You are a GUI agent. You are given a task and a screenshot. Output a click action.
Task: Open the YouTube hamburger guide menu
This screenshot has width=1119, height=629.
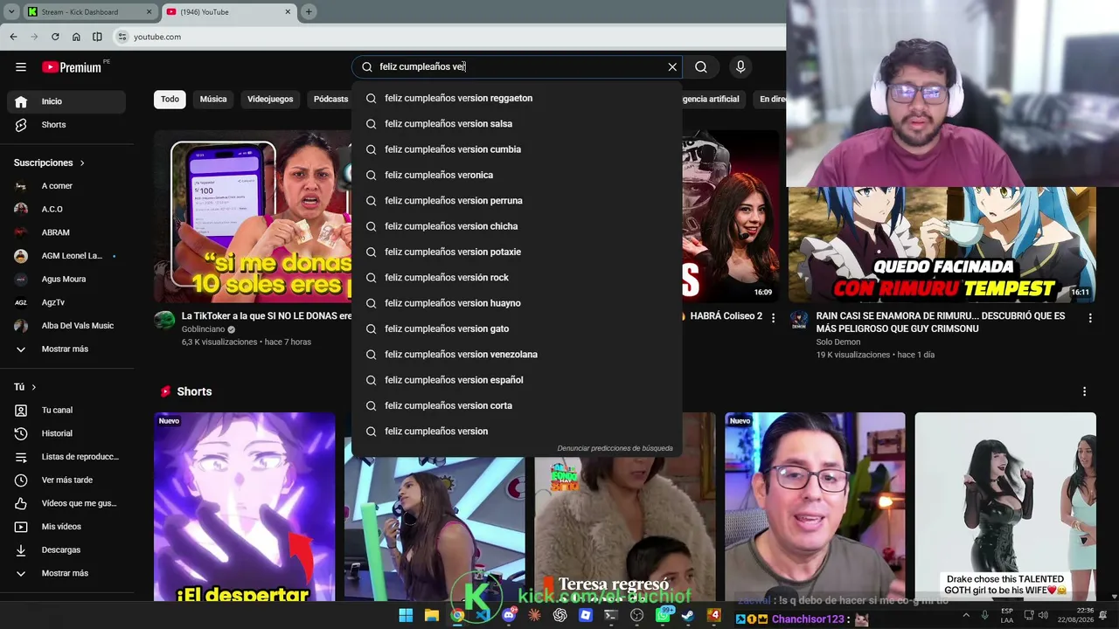[21, 67]
